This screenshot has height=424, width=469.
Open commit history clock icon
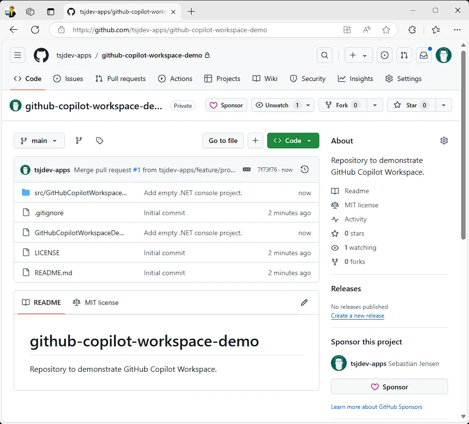click(305, 170)
